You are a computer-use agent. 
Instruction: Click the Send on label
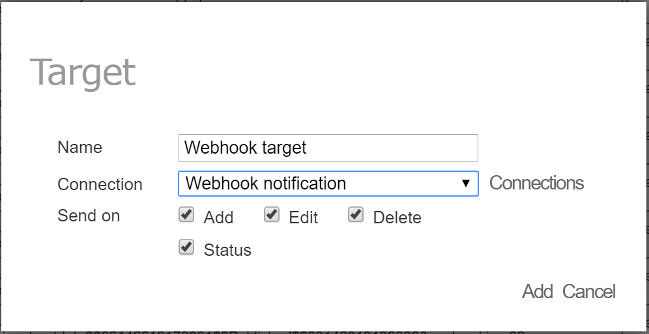click(89, 216)
